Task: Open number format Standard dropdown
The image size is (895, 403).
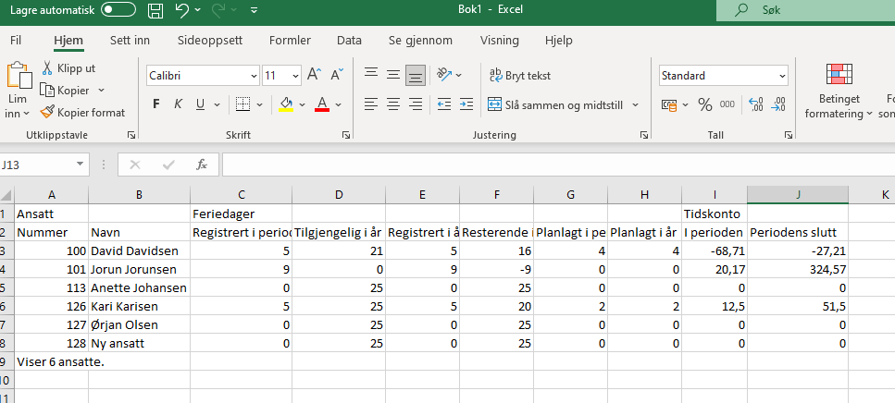Action: click(782, 76)
